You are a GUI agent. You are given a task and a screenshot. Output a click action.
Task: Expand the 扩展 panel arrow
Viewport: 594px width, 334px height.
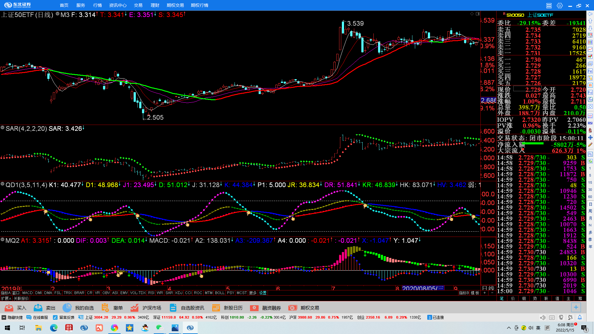tap(6, 298)
